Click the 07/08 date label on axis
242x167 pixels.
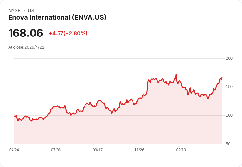coord(56,150)
